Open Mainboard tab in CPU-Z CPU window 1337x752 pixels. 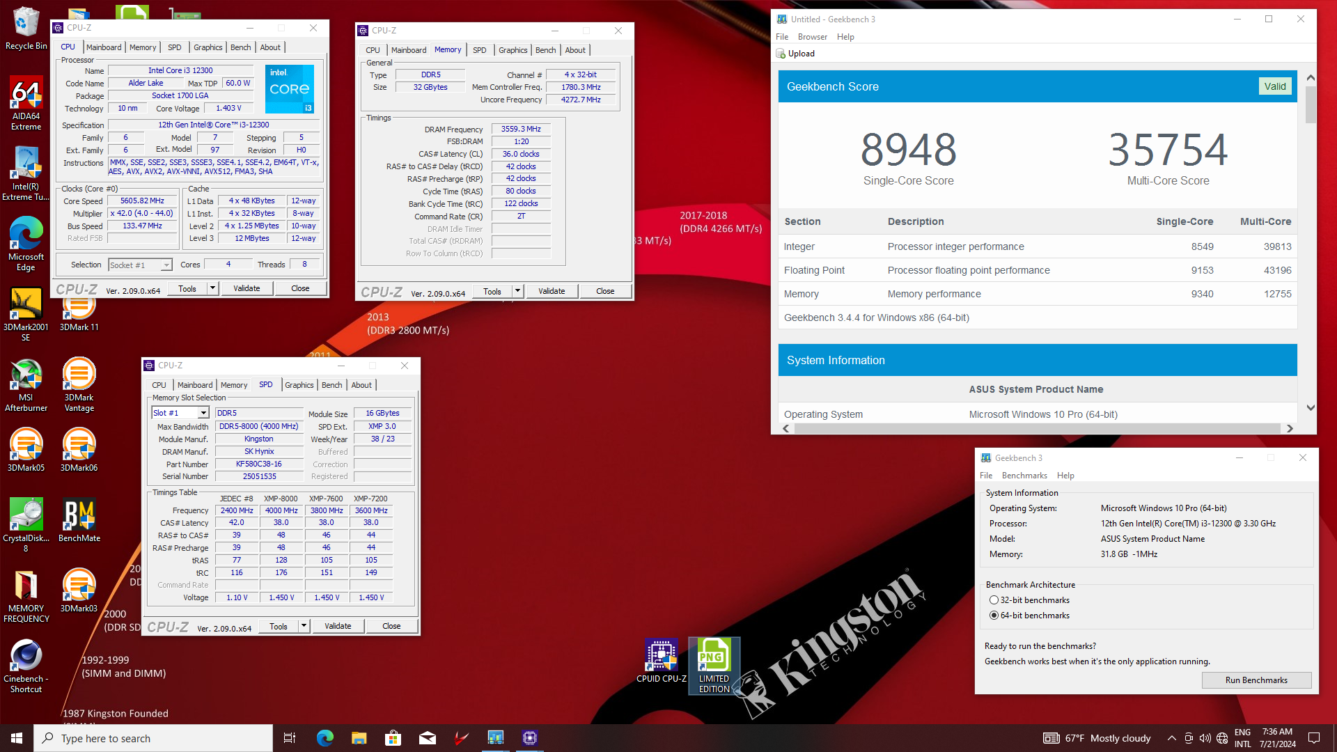pyautogui.click(x=104, y=47)
